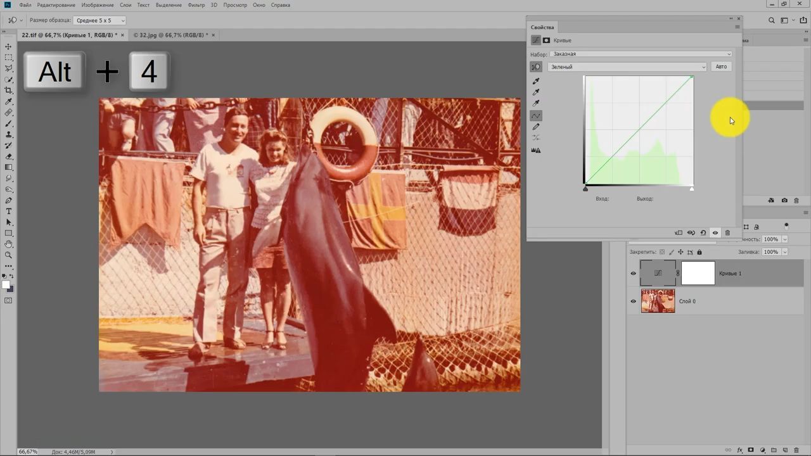Delete the adjustment via trash icon in Properties

727,232
